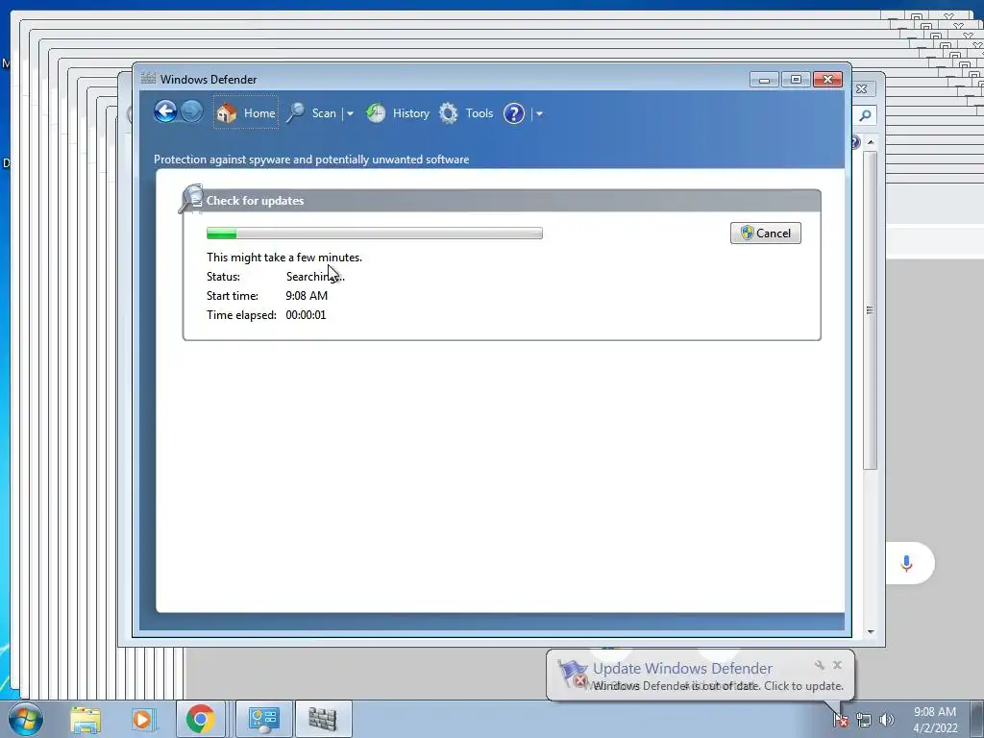984x738 pixels.
Task: Click the 9:08 AM start time value
Action: click(x=307, y=296)
